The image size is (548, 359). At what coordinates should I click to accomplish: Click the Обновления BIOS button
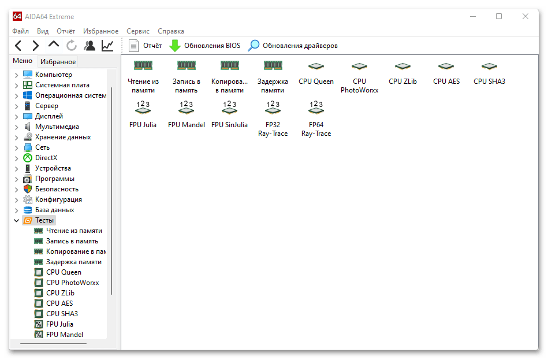click(205, 46)
